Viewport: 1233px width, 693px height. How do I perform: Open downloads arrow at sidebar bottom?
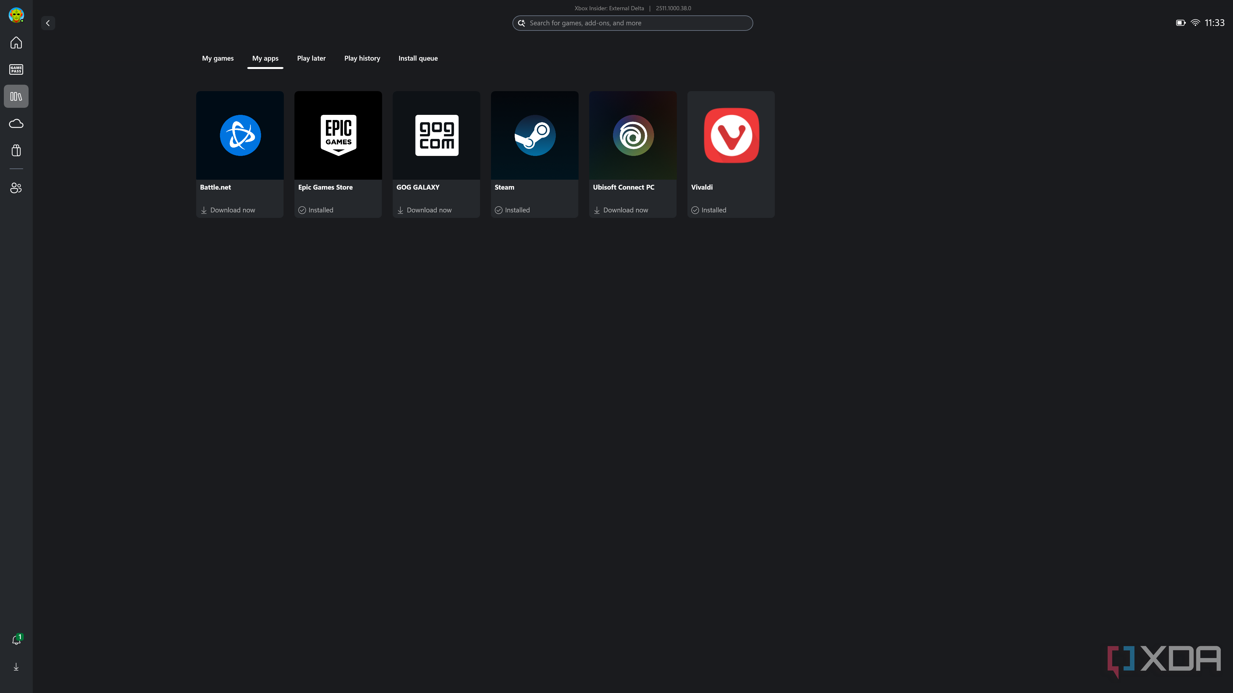[16, 667]
